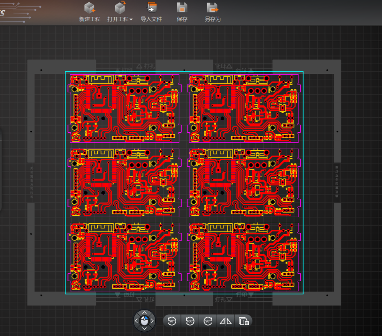
Task: Select the middle-right PCB board copy
Action: coord(244,183)
